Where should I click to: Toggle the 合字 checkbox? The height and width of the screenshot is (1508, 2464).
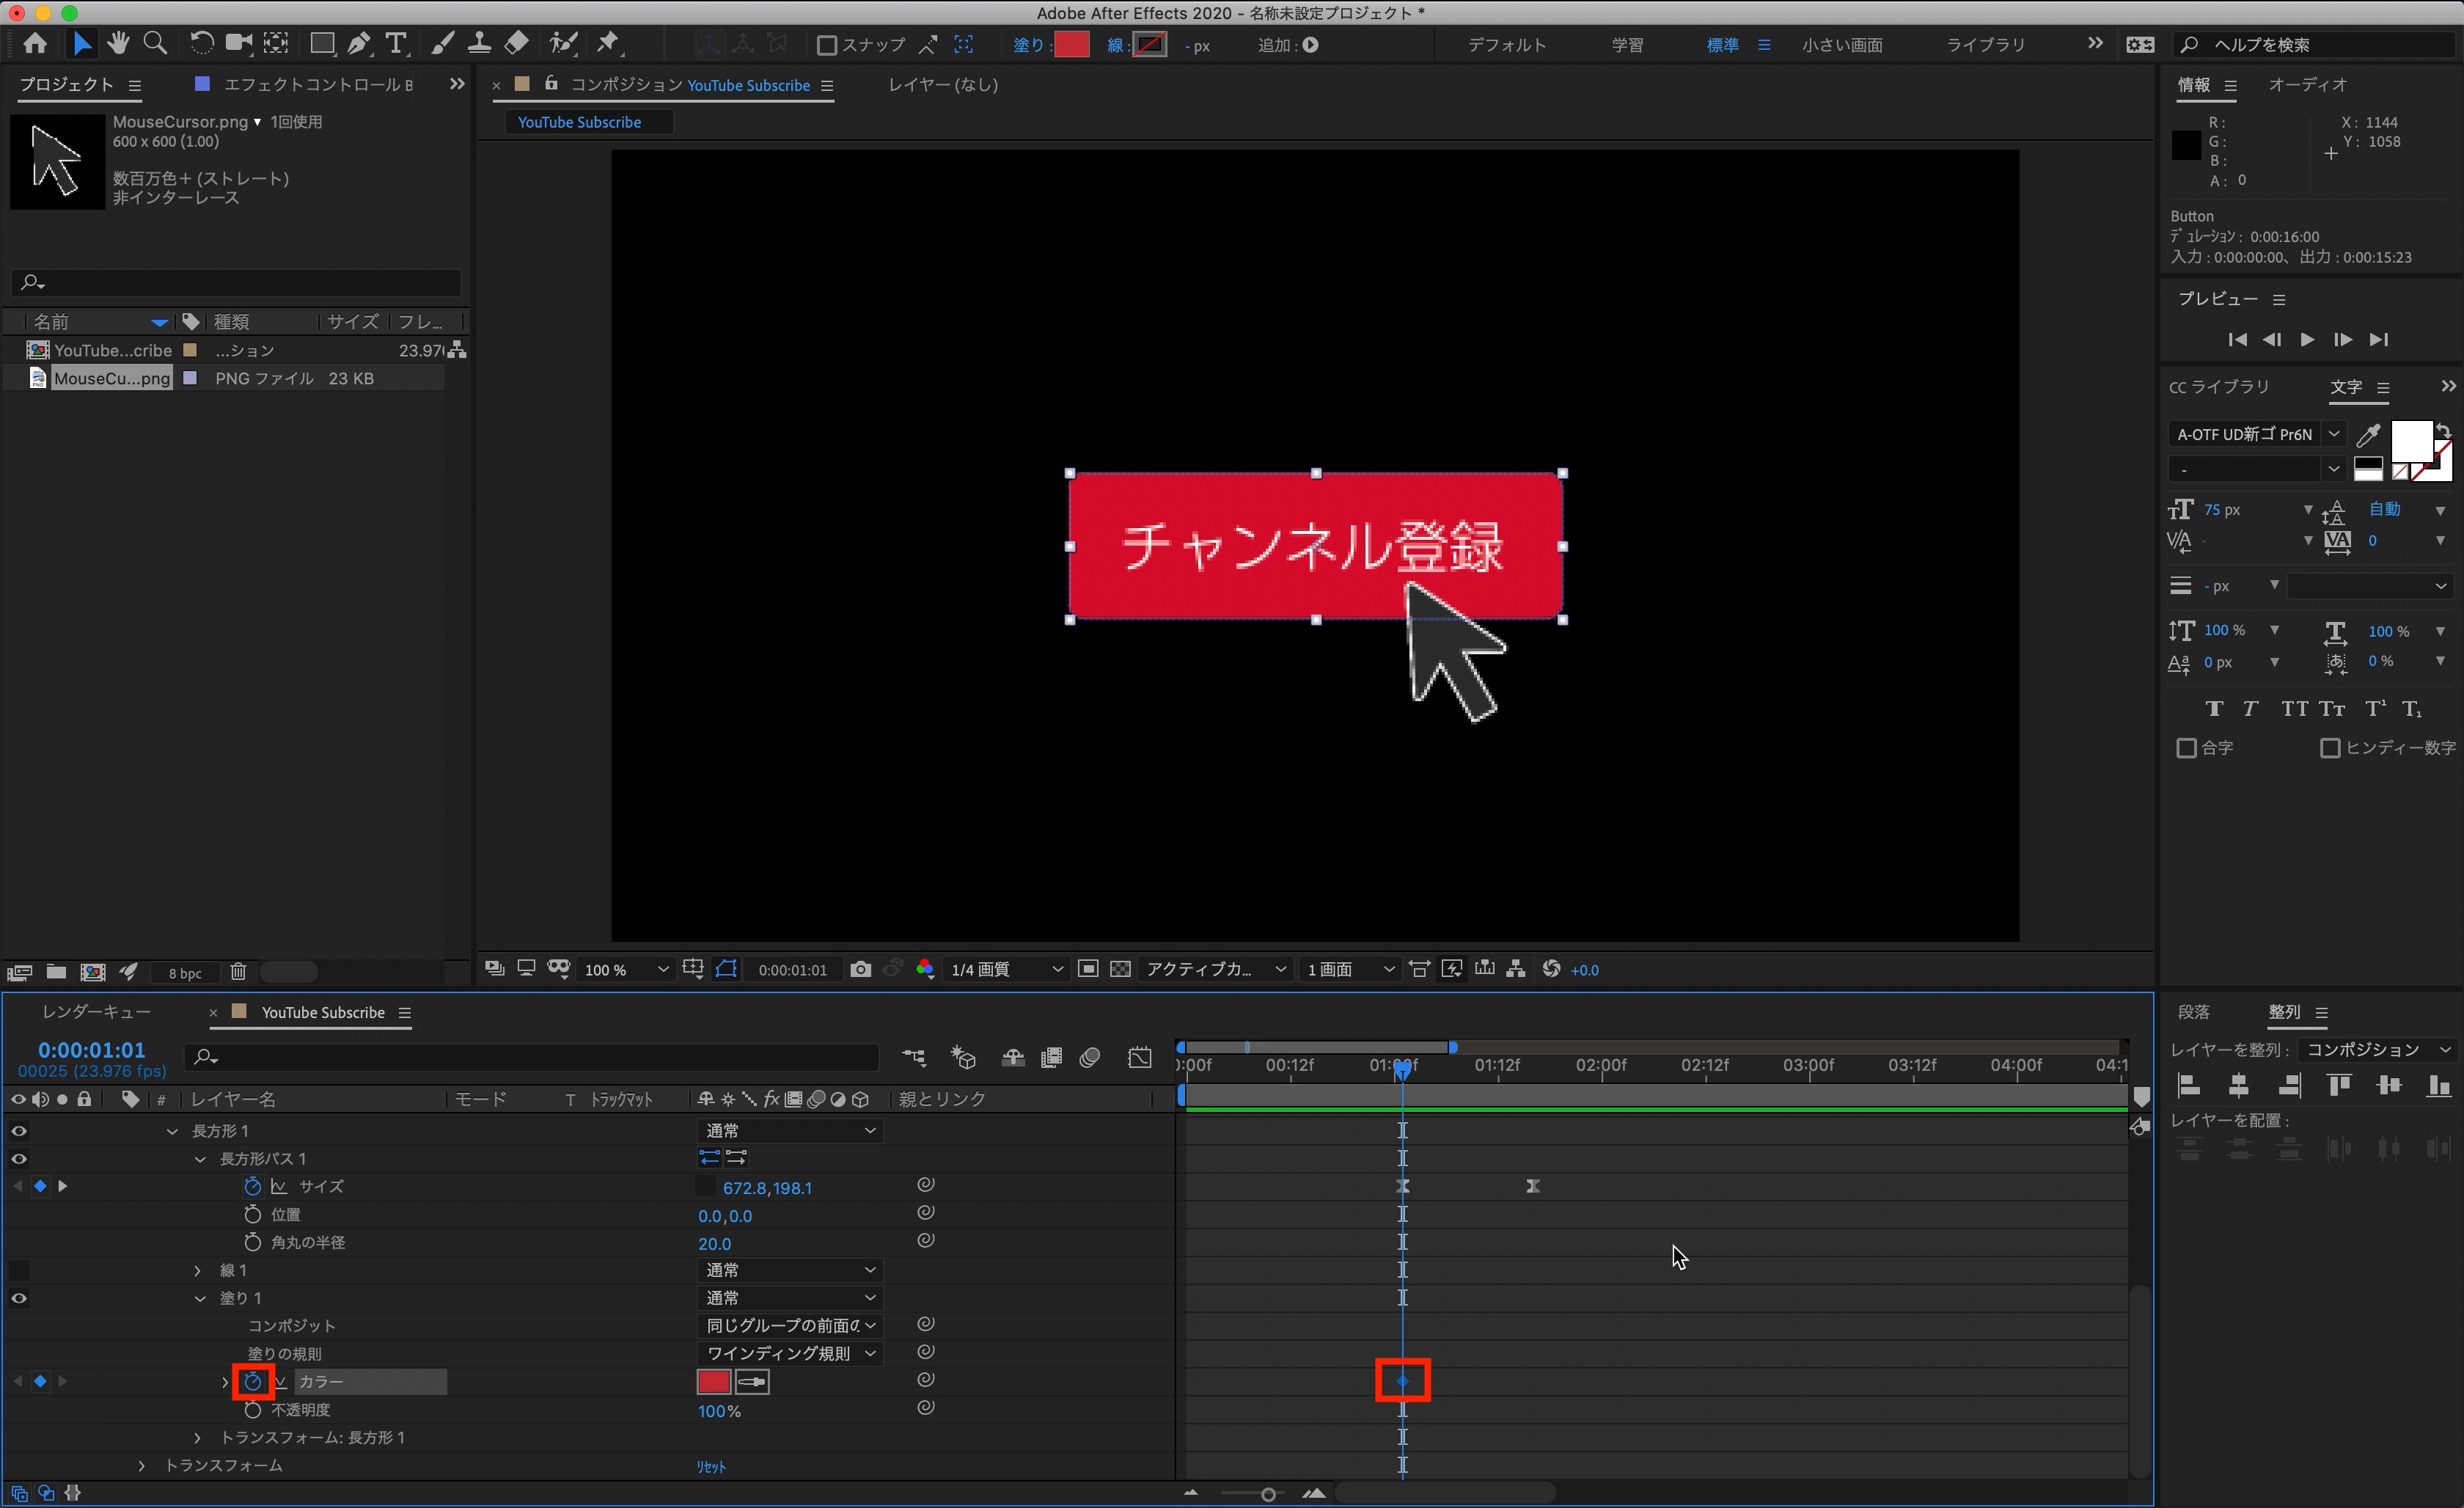coord(2186,748)
